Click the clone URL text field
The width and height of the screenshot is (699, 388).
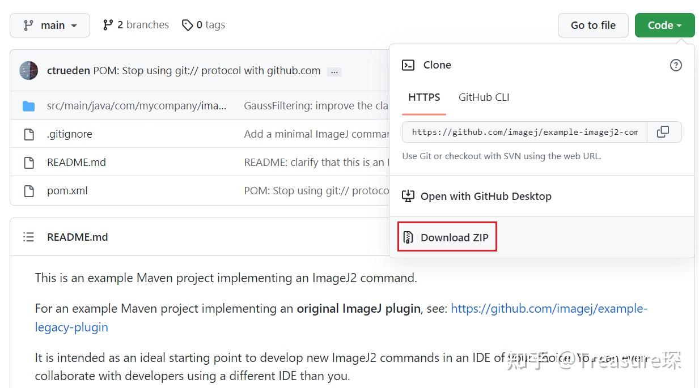[x=524, y=132]
